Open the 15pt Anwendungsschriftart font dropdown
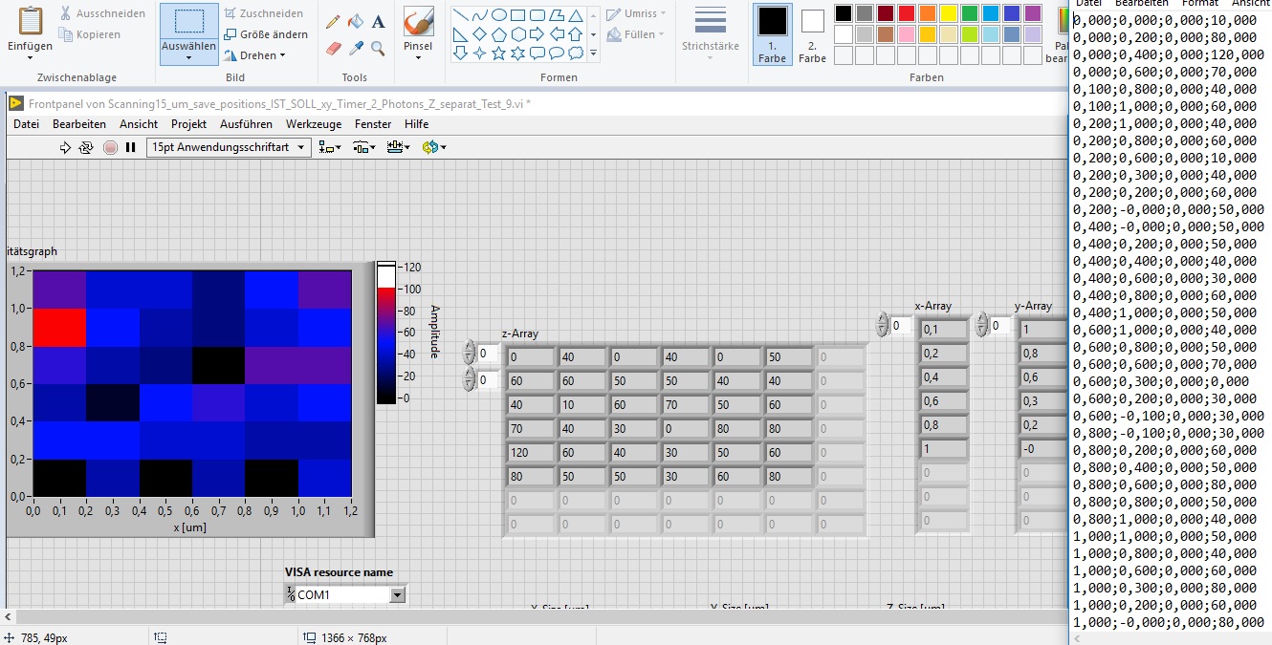This screenshot has height=645, width=1272. 229,147
